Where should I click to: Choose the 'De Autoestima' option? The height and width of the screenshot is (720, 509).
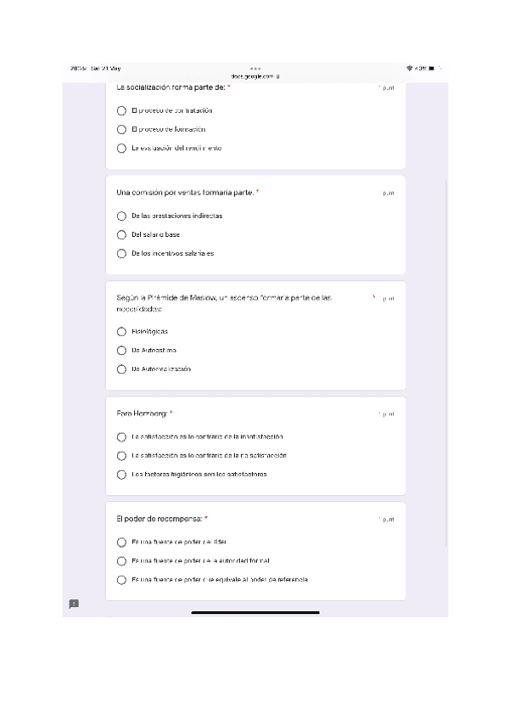(122, 350)
